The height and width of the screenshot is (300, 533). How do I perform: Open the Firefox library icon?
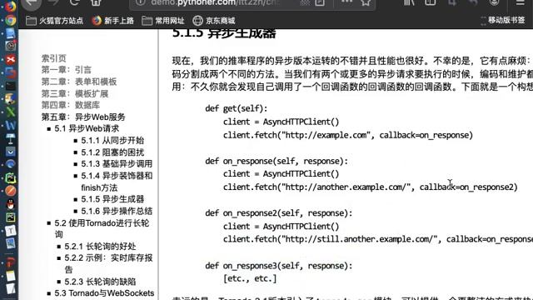(409, 2)
